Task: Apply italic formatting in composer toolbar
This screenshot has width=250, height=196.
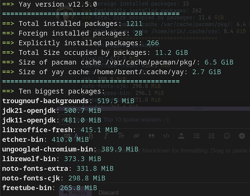Action: tap(106, 136)
